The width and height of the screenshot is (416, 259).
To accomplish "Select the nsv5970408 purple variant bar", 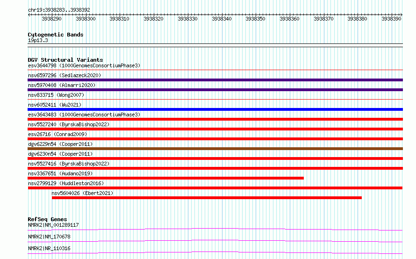I will coord(215,90).
